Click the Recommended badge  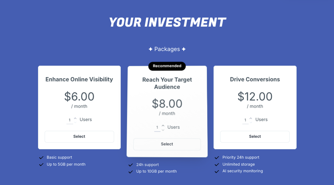click(167, 66)
